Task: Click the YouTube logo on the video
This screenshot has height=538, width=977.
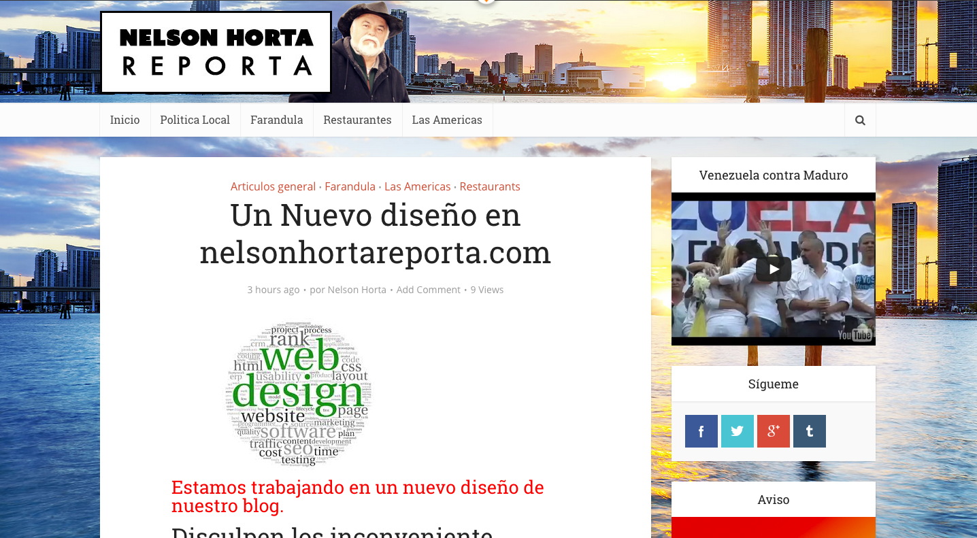Action: pyautogui.click(x=855, y=335)
